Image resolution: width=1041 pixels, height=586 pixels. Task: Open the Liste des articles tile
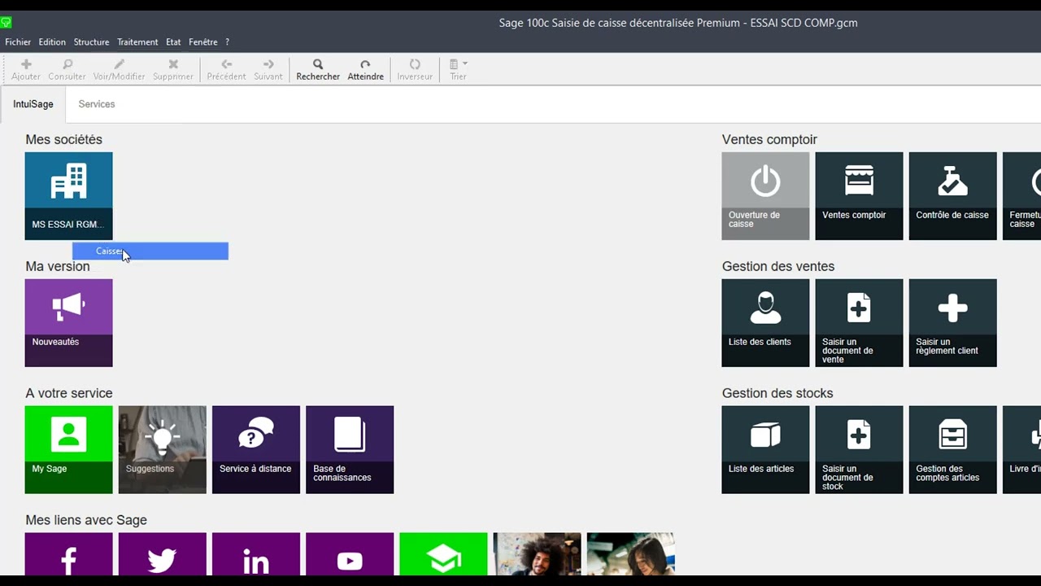click(765, 450)
